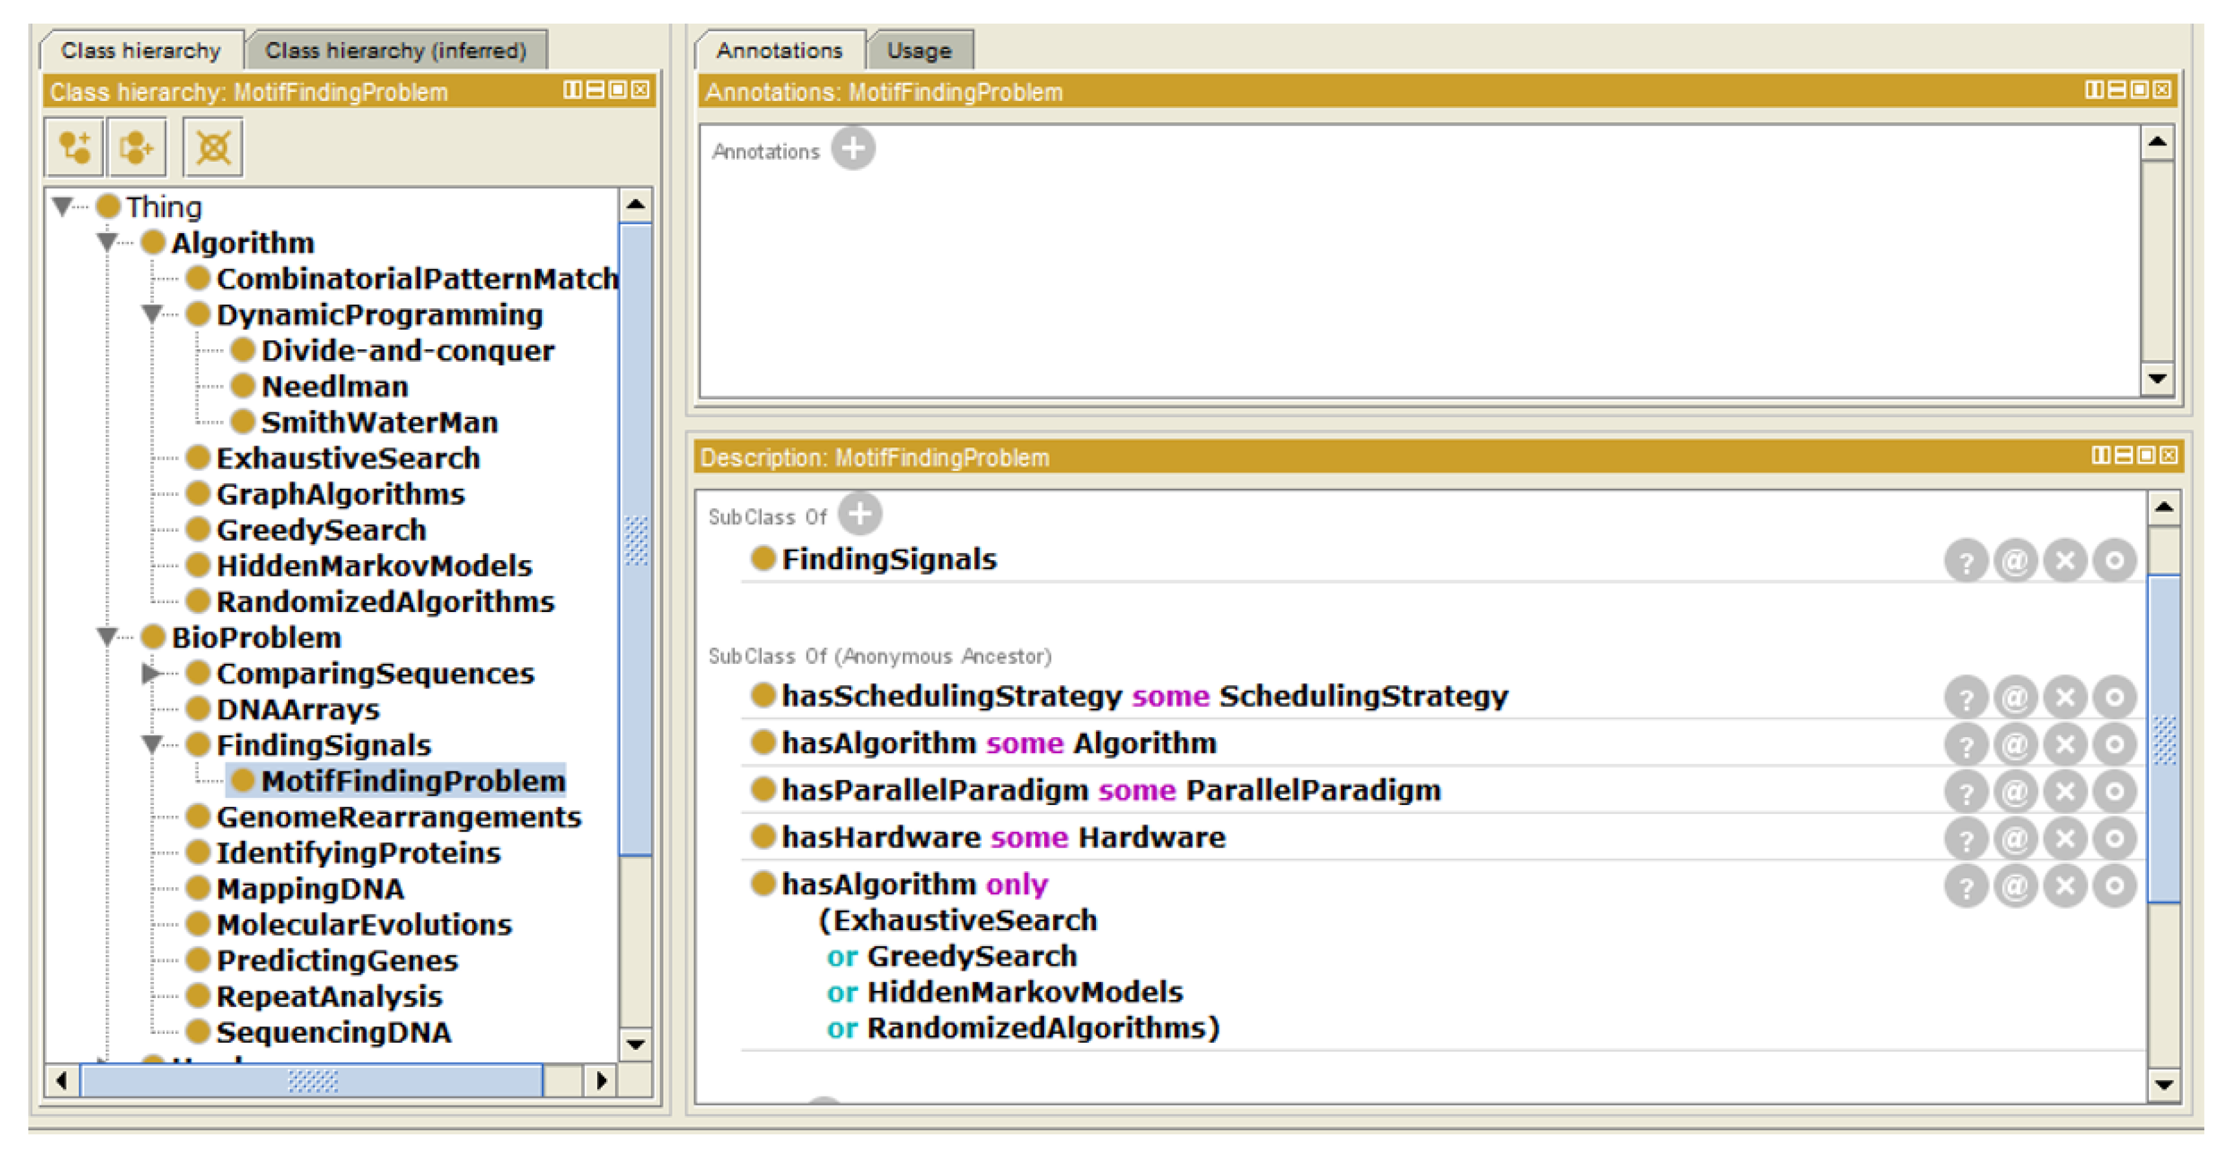Click the Add sibling class icon
The width and height of the screenshot is (2225, 1155).
136,148
